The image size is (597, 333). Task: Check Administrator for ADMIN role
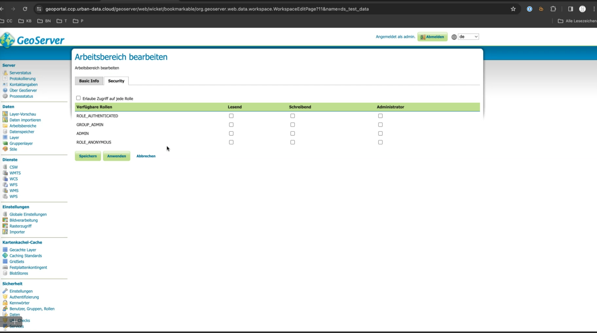point(380,133)
